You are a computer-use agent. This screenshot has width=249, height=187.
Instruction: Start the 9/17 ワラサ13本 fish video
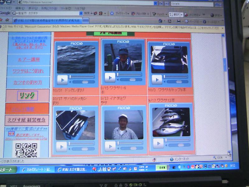click(x=158, y=143)
